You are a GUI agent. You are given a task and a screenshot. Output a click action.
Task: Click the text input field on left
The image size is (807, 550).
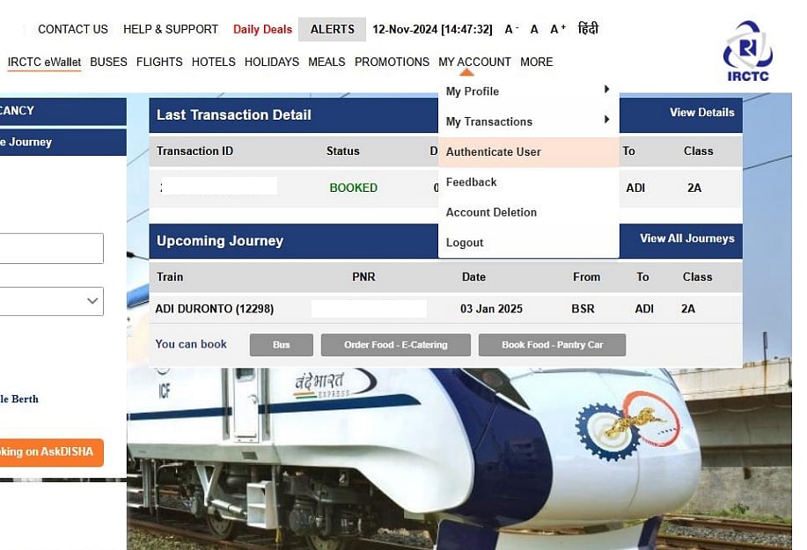[x=52, y=249]
